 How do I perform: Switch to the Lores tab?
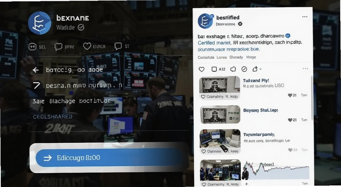(222, 57)
